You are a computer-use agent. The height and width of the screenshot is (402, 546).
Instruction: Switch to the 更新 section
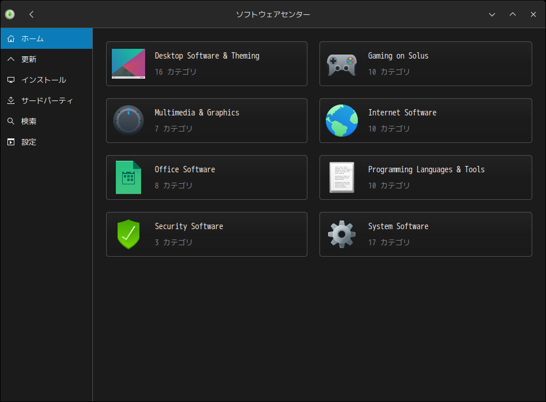[46, 59]
